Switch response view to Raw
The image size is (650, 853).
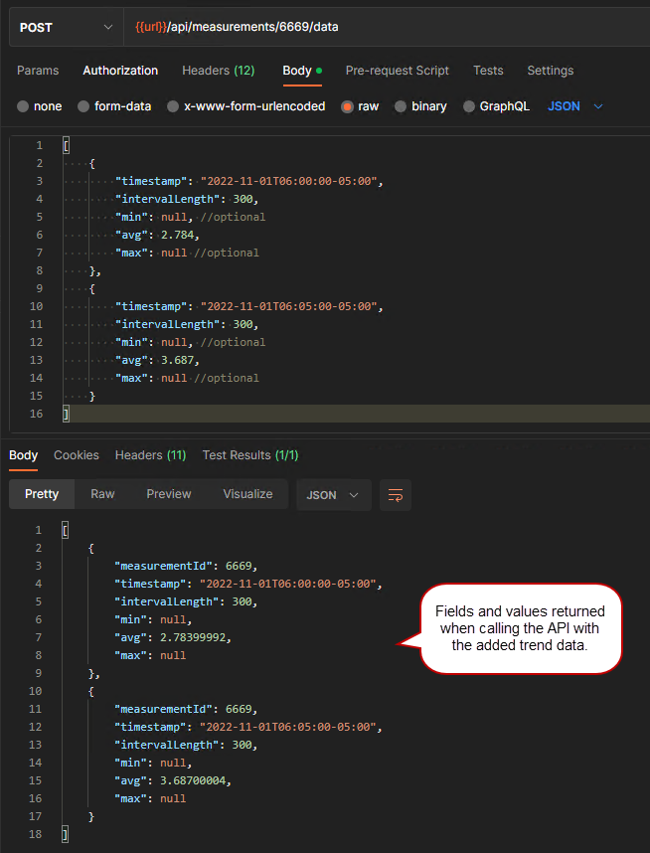coord(102,494)
